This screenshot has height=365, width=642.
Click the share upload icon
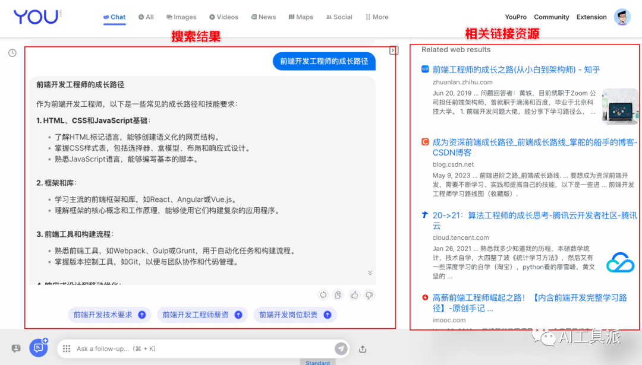click(363, 349)
